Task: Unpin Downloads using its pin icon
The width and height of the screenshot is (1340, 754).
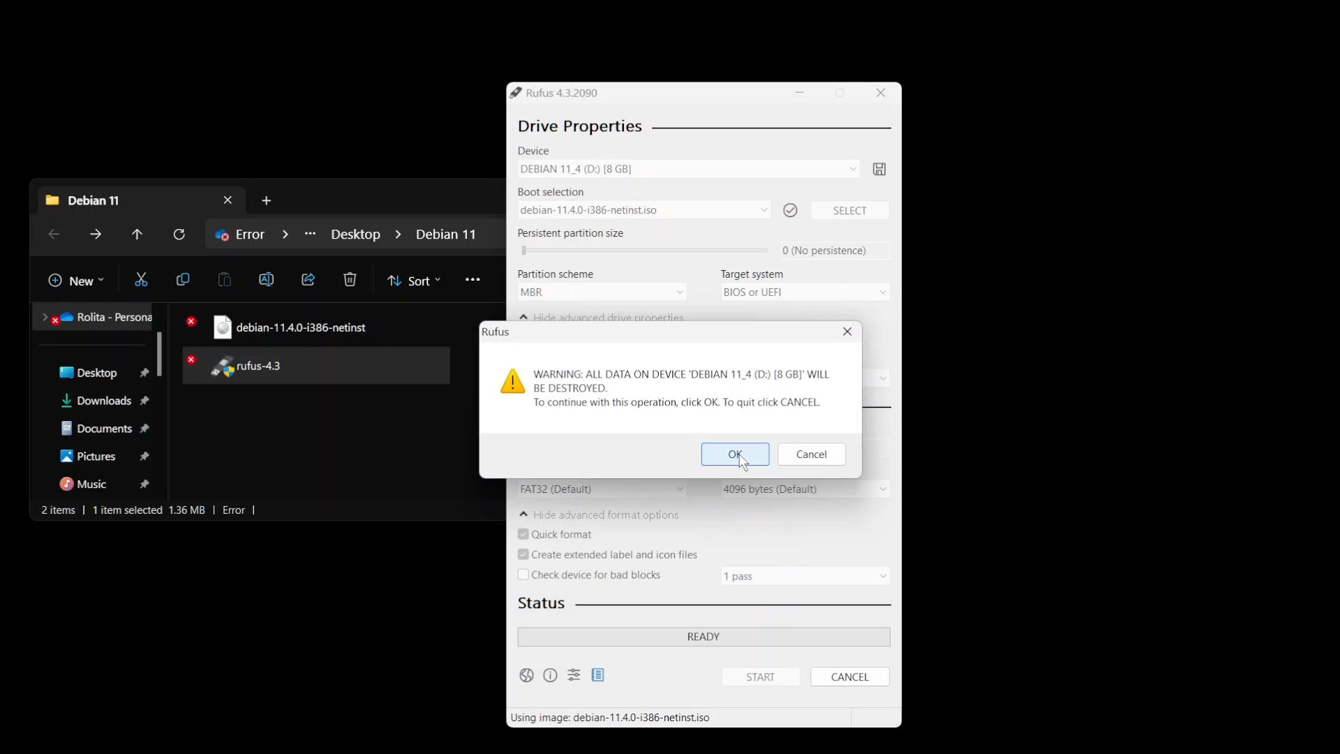Action: 144,401
